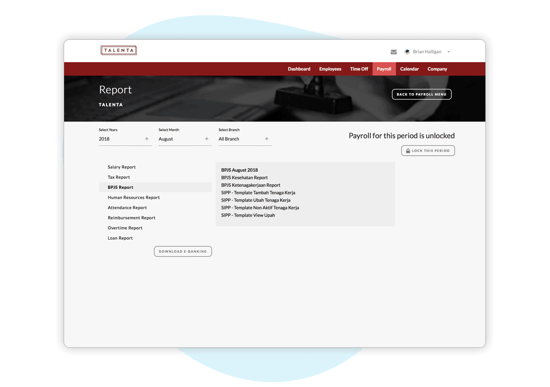Select BPJS Report in the report list
The image size is (550, 387).
coord(155,187)
